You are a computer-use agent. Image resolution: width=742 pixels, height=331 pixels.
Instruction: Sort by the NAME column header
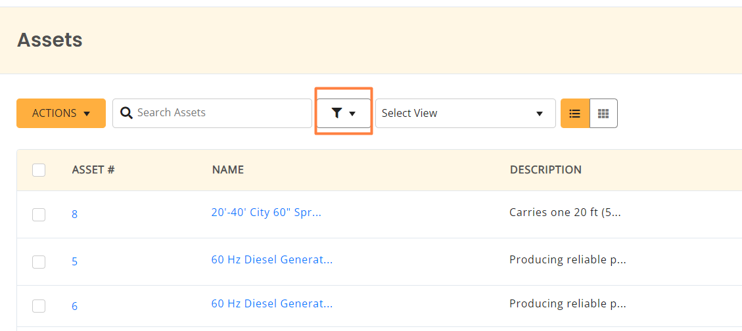click(x=227, y=169)
